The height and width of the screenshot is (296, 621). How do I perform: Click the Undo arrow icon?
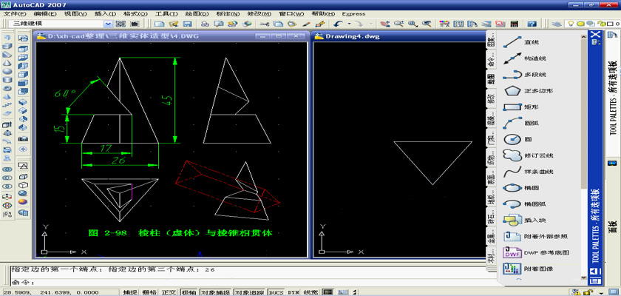point(339,24)
